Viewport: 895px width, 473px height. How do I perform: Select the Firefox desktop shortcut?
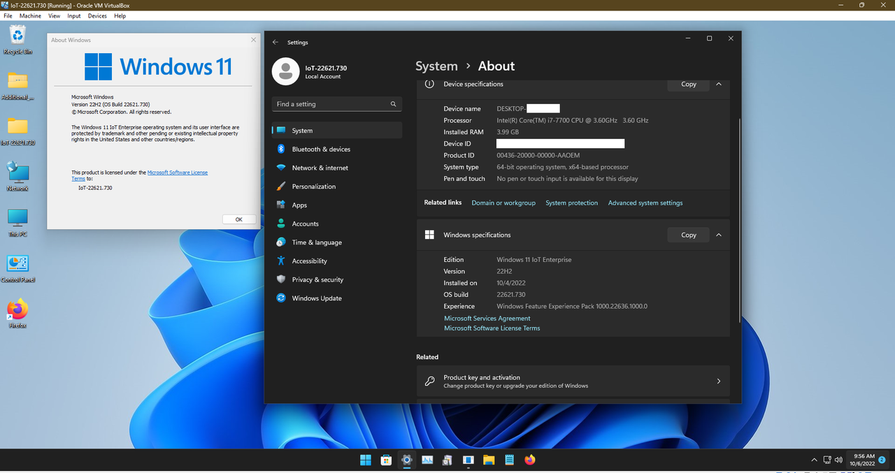coord(17,314)
